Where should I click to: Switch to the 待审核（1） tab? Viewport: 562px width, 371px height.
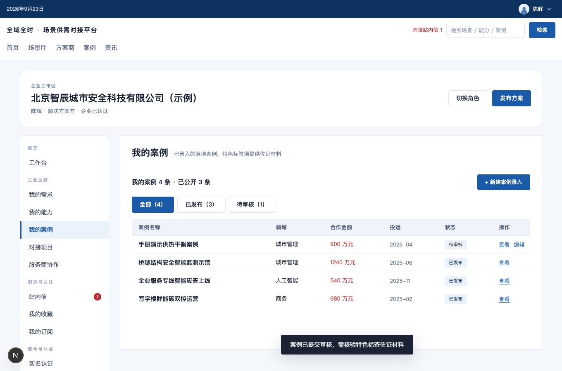252,204
